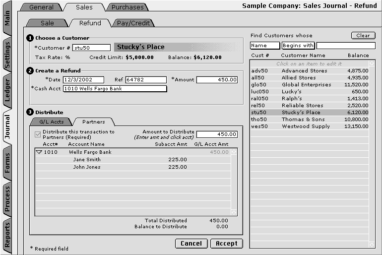Image resolution: width=382 pixels, height=255 pixels.
Task: Switch to the Pay/Credit sub-tab
Action: coord(133,23)
